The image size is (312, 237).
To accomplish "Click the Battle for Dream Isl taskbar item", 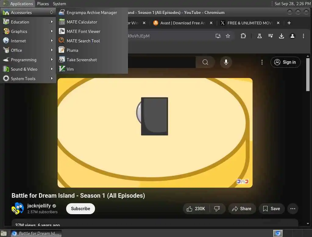I will coord(36,233).
